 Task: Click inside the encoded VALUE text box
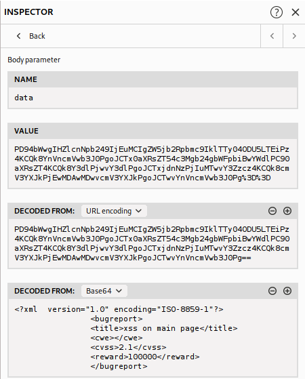152,163
